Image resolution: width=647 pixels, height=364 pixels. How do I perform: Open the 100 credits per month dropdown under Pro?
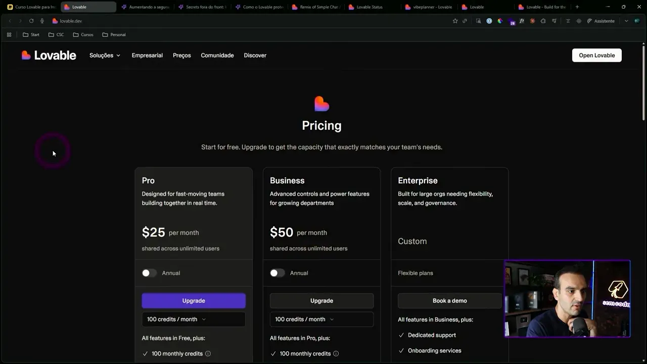194,319
